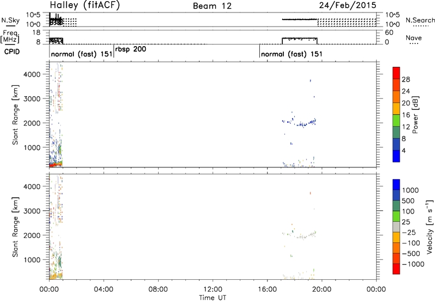The image size is (435, 301).
Task: Click the 'Halley (fitACF)' title text
Action: click(x=85, y=5)
